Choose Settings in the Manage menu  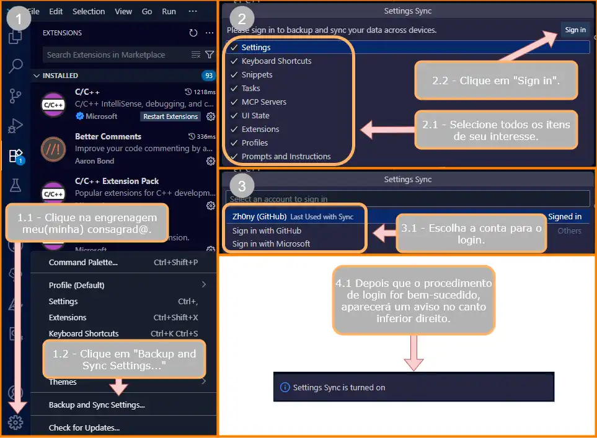[x=123, y=301]
